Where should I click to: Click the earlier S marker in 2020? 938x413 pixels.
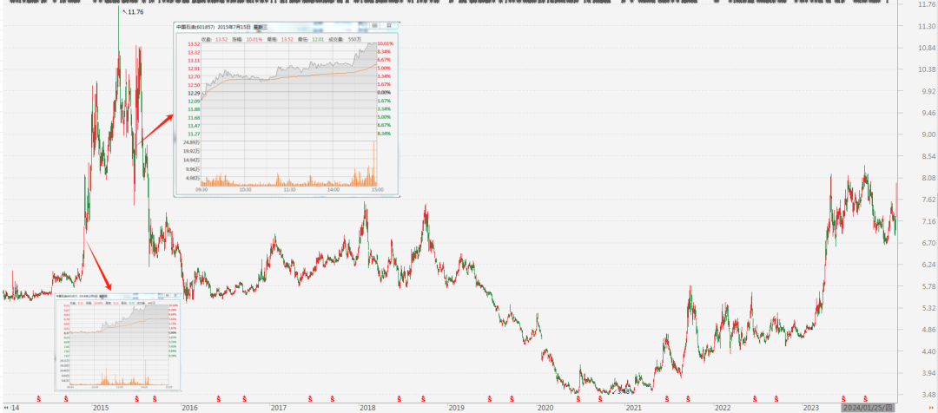578,398
